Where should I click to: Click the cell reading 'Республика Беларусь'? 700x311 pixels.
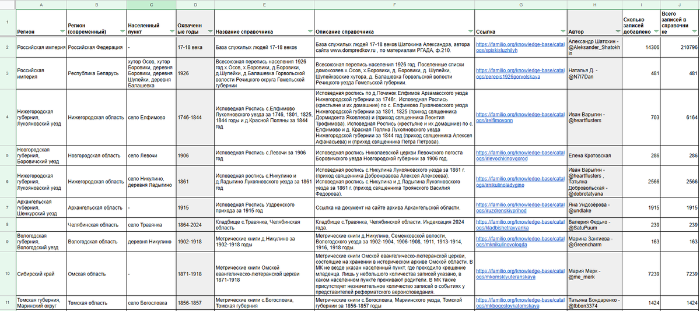point(96,73)
